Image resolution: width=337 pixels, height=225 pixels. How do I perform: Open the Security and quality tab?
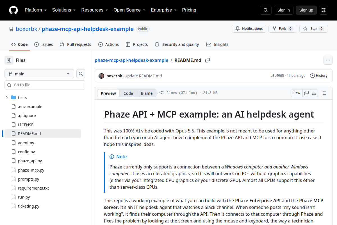177,44
